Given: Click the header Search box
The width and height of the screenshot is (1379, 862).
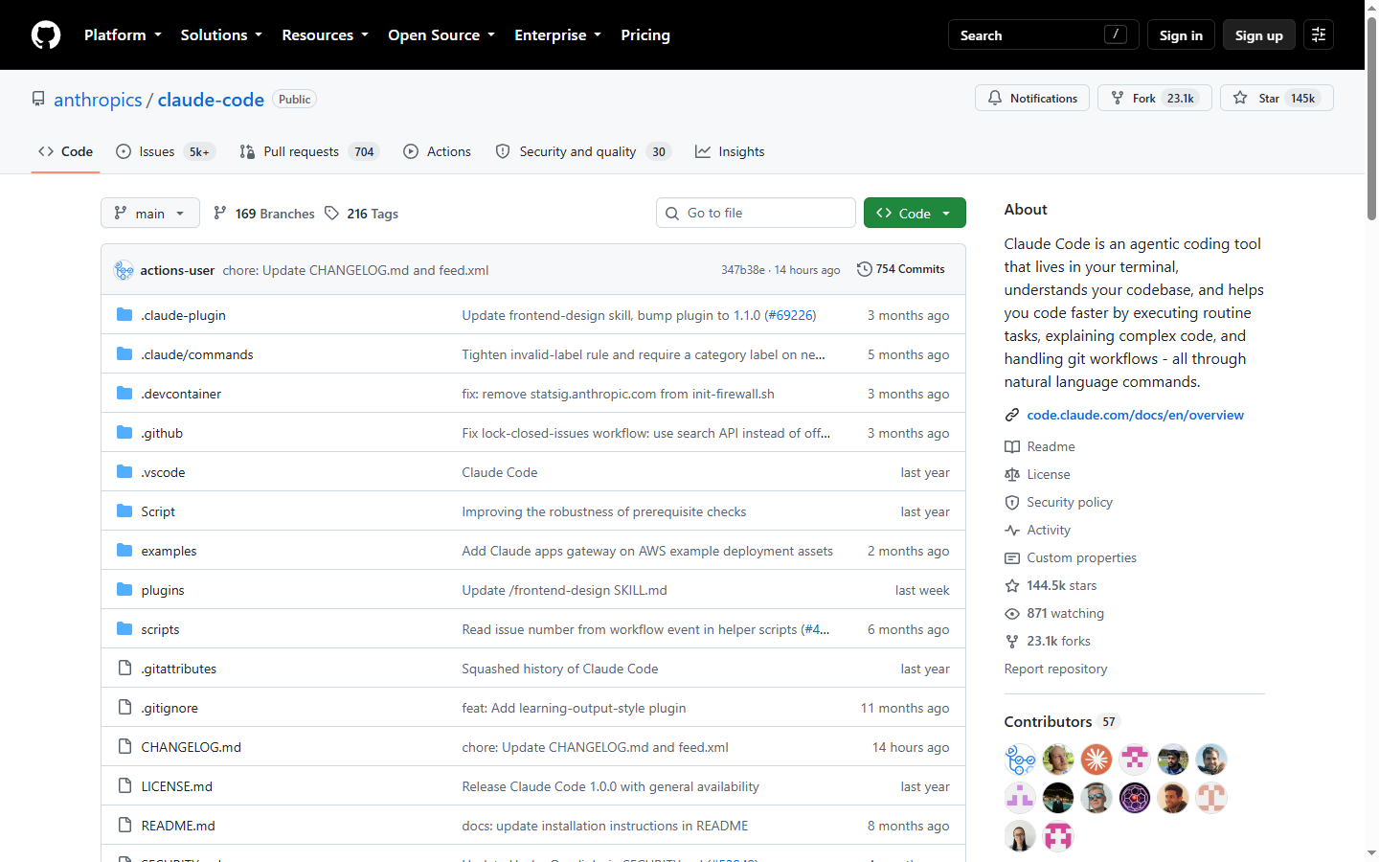Looking at the screenshot, I should point(1043,34).
